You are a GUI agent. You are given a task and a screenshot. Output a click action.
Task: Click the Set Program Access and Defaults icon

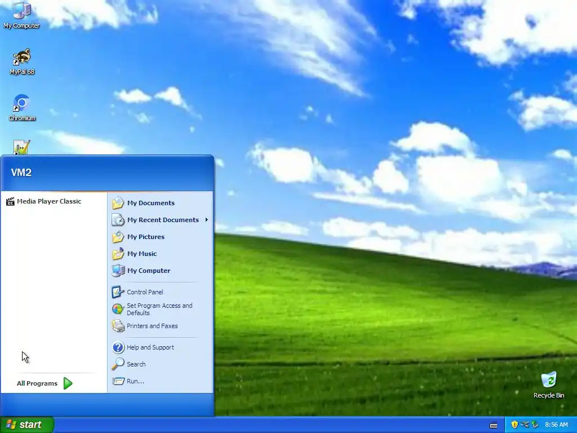click(x=118, y=309)
